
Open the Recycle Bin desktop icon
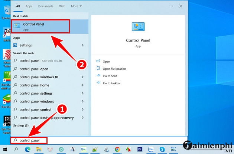tap(6, 12)
